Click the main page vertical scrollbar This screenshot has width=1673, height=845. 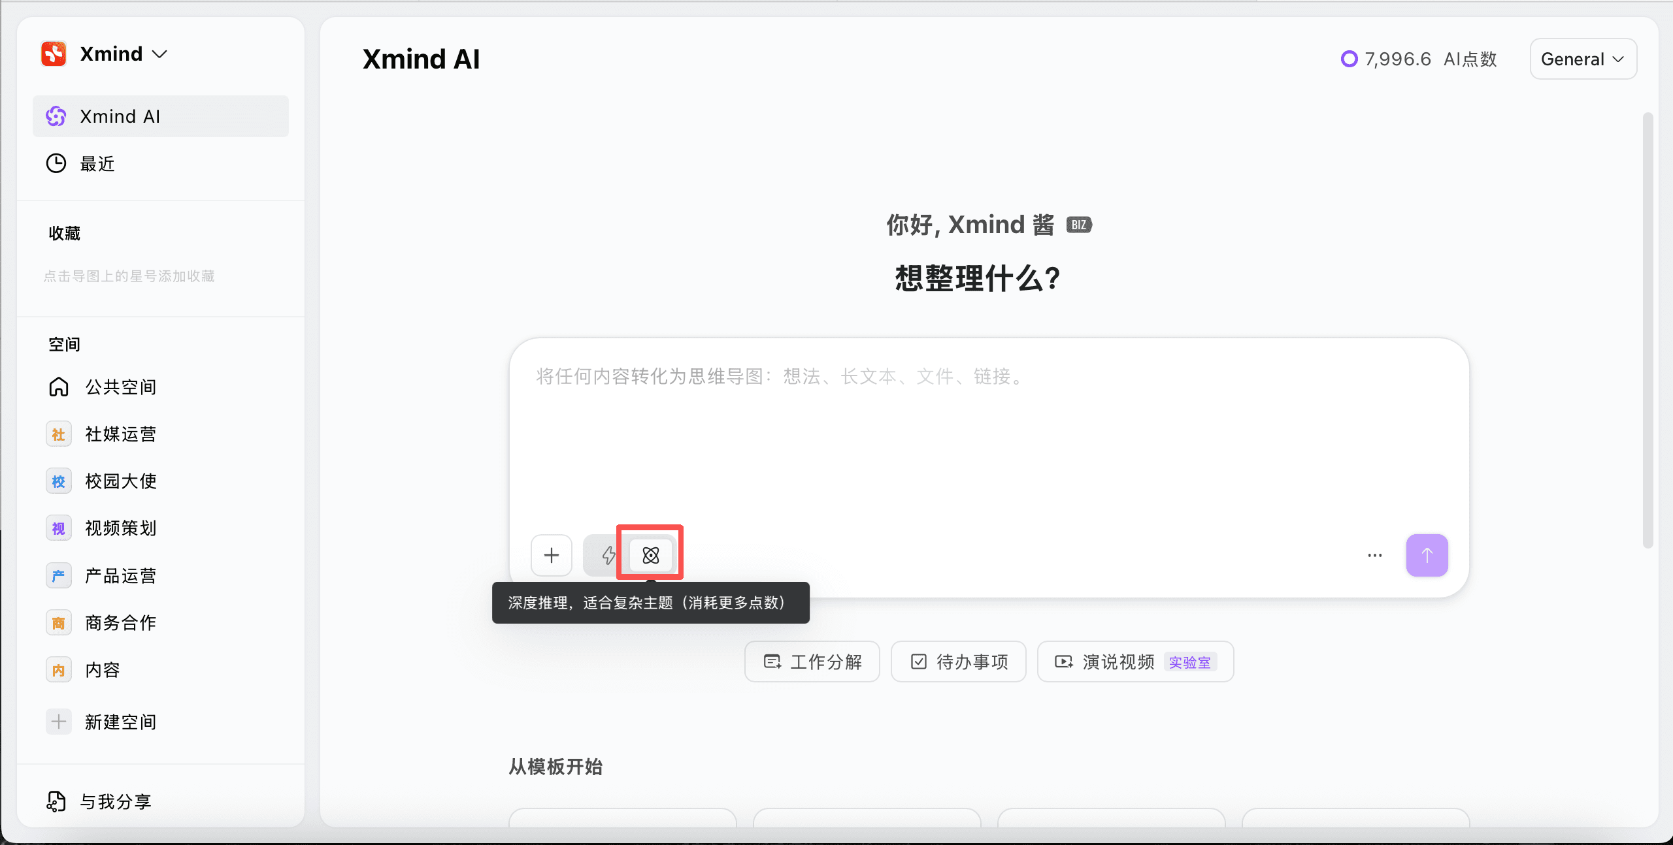[1648, 330]
